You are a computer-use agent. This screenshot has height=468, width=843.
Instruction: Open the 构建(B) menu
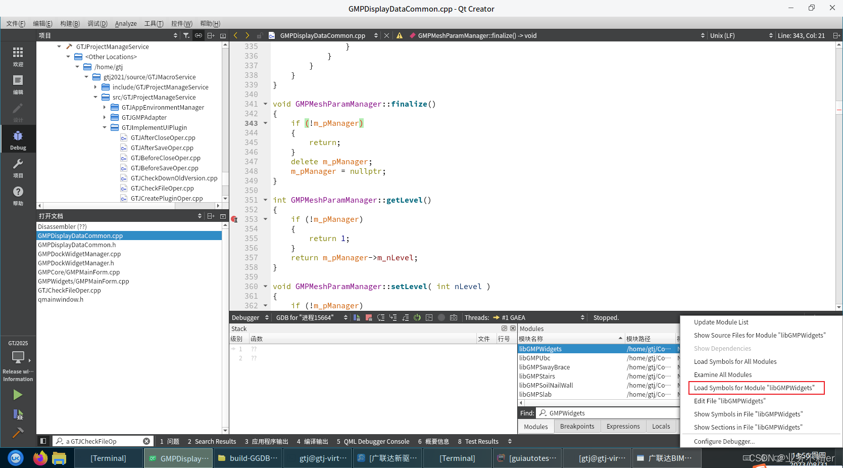pyautogui.click(x=70, y=23)
